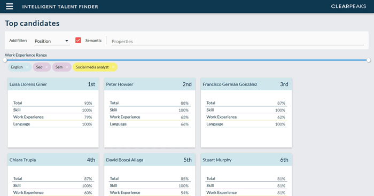Screen dimensions: 374x196
Task: Click the Properties input field
Action: [x=237, y=41]
